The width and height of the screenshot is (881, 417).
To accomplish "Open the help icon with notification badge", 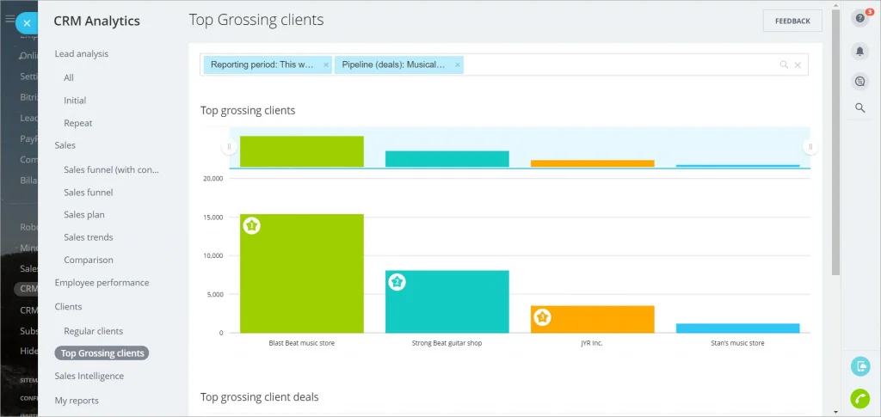I will 859,19.
